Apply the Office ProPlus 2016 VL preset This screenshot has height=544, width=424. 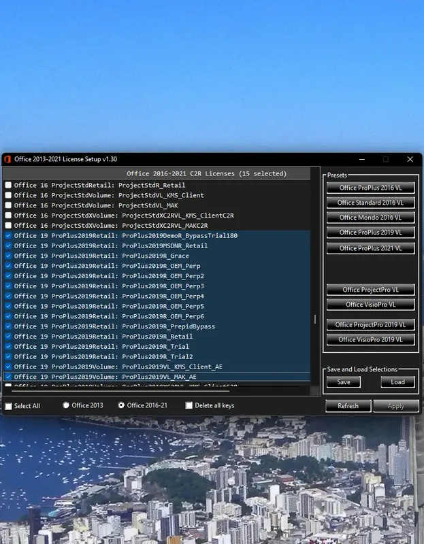(x=370, y=188)
